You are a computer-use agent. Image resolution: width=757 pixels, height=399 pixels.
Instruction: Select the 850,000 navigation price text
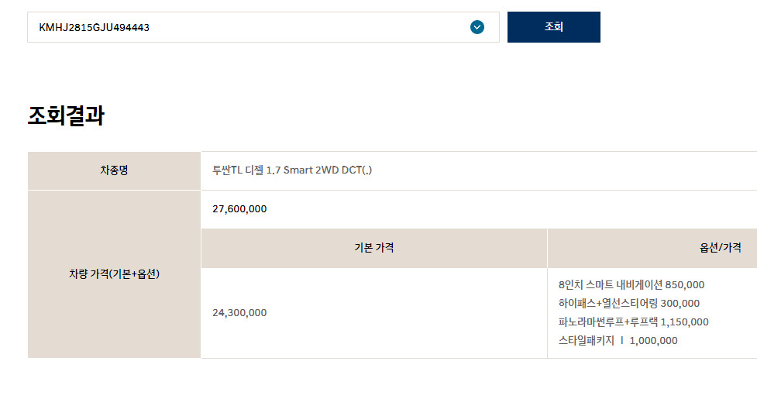(x=685, y=285)
